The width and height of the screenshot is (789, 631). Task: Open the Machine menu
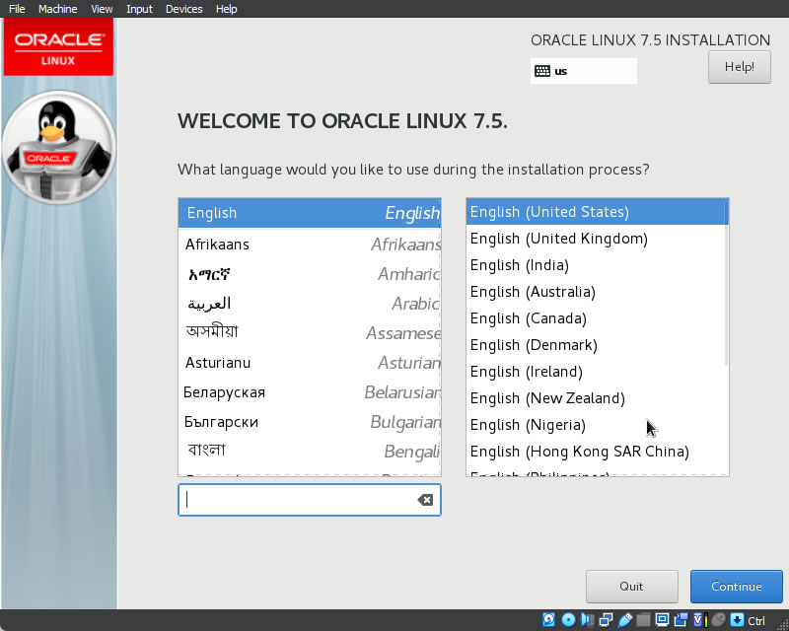tap(58, 9)
